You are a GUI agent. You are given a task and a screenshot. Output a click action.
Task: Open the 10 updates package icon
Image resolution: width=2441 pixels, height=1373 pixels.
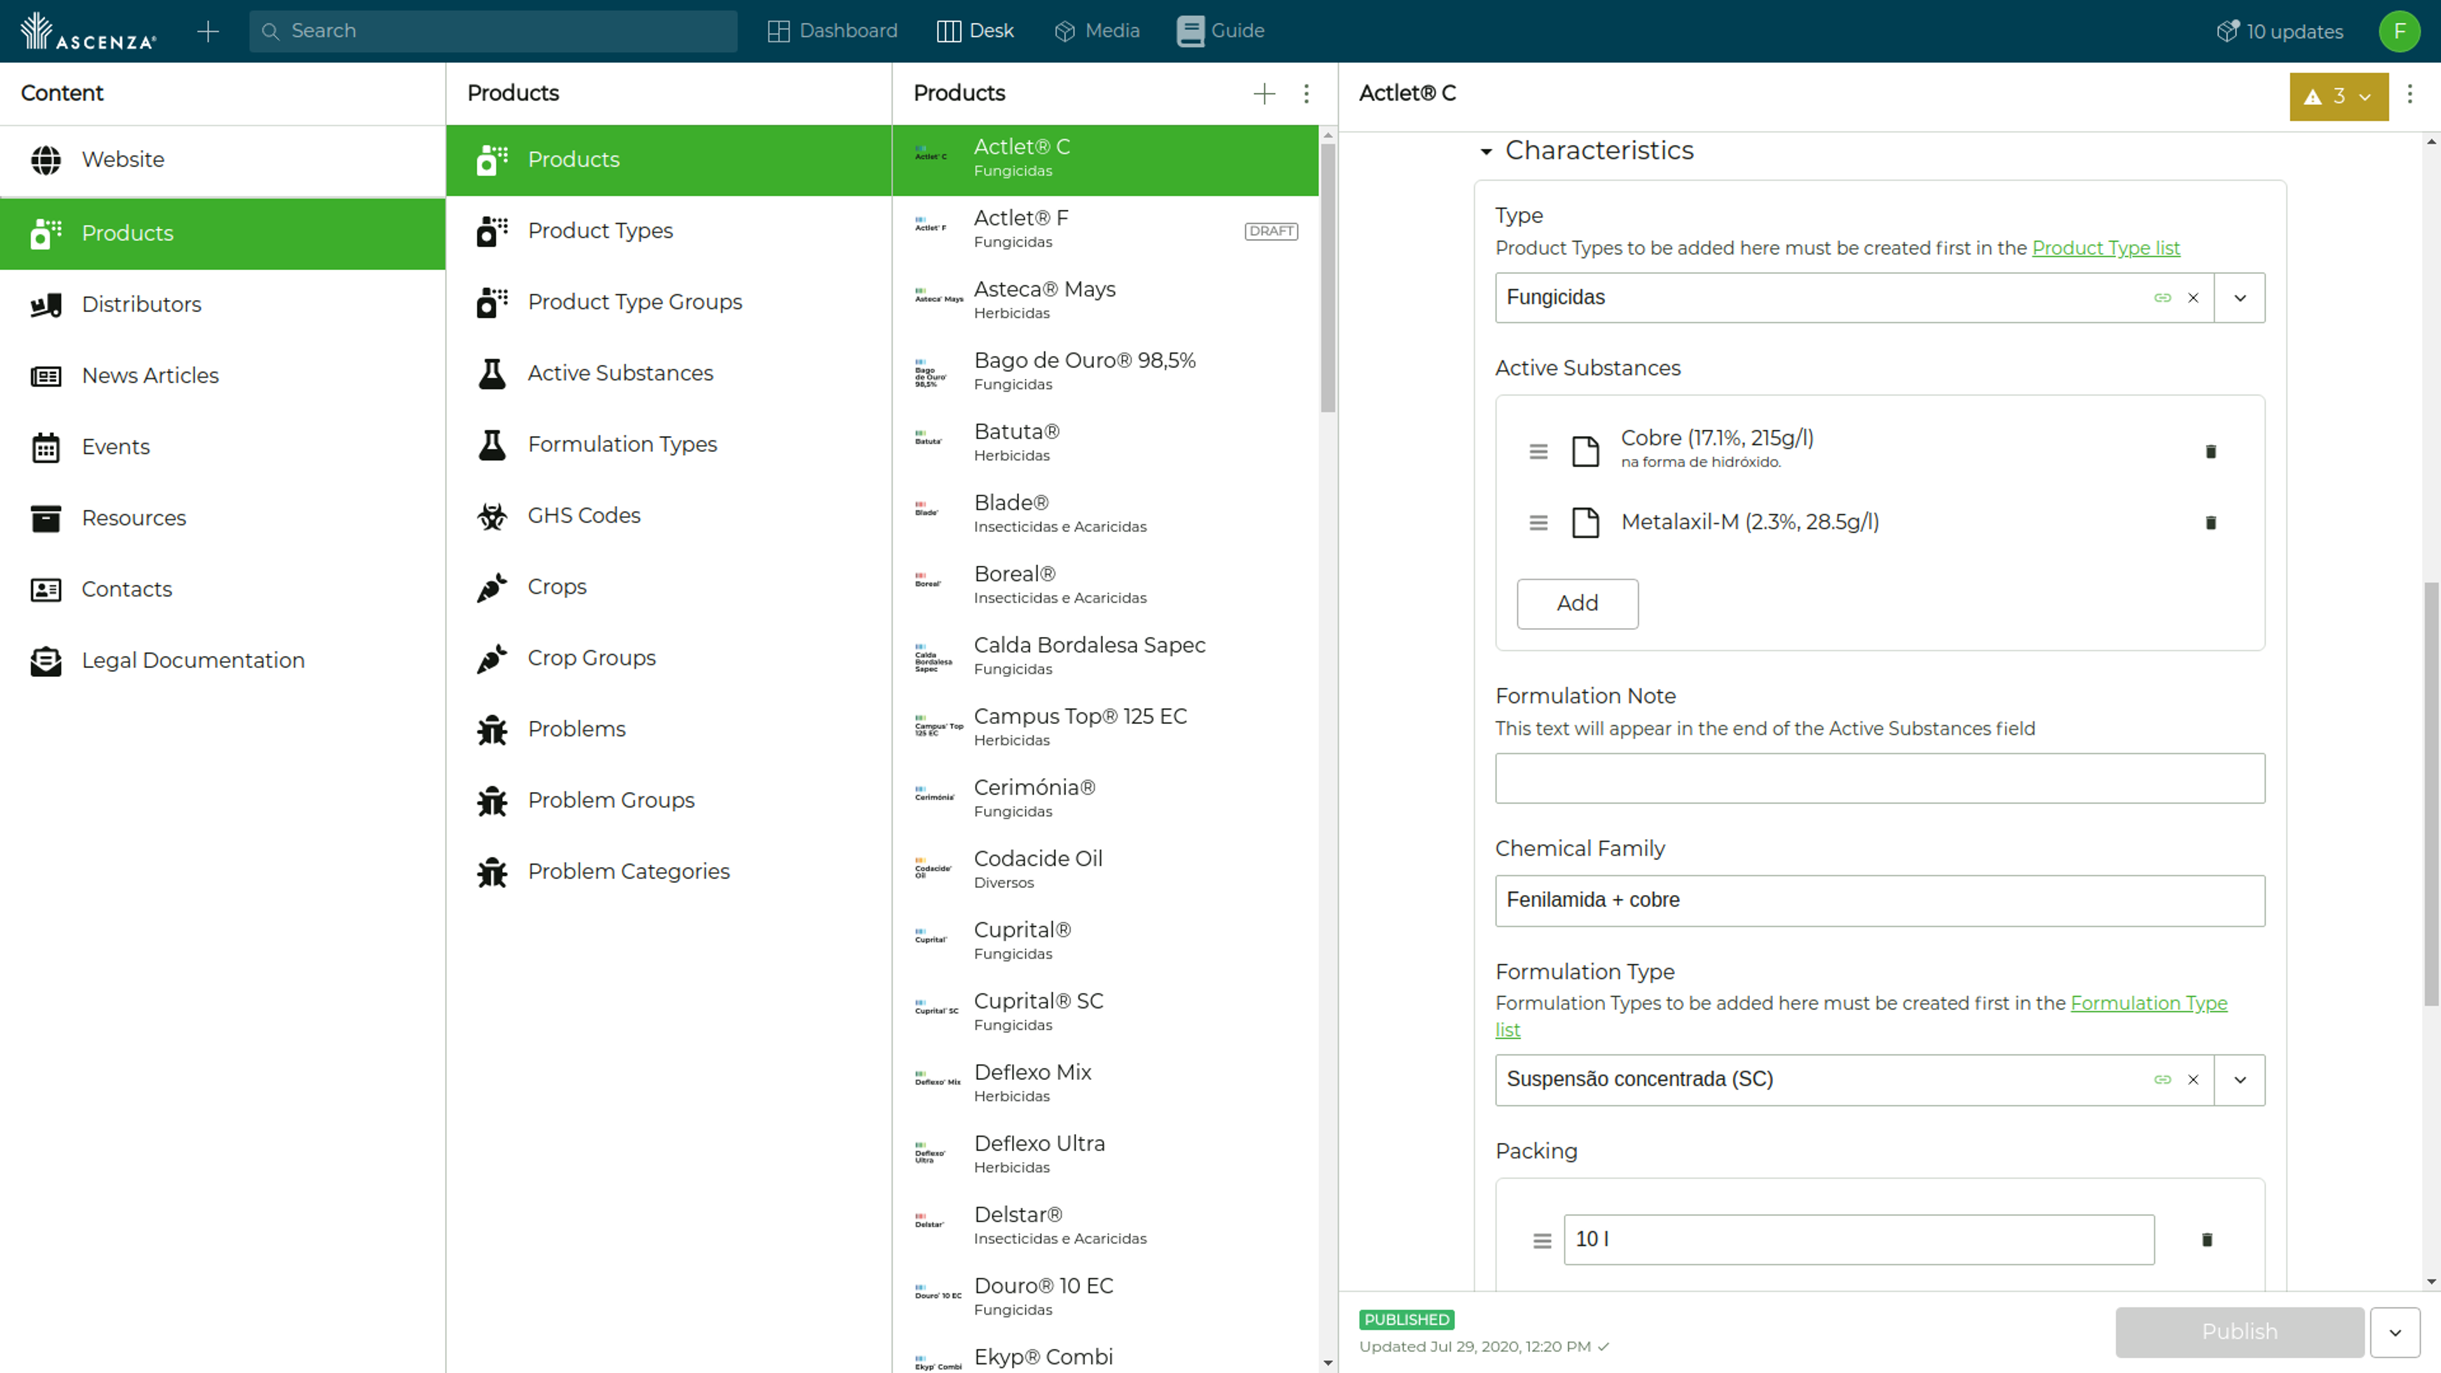coord(2227,31)
